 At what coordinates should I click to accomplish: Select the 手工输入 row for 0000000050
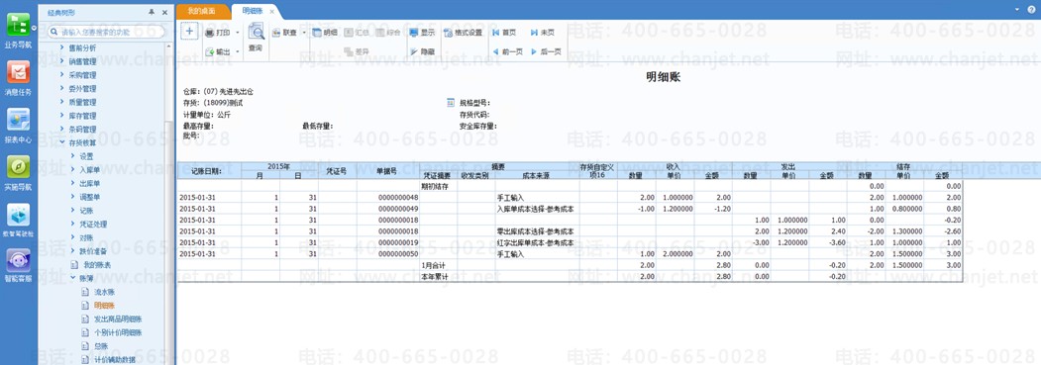tap(570, 253)
